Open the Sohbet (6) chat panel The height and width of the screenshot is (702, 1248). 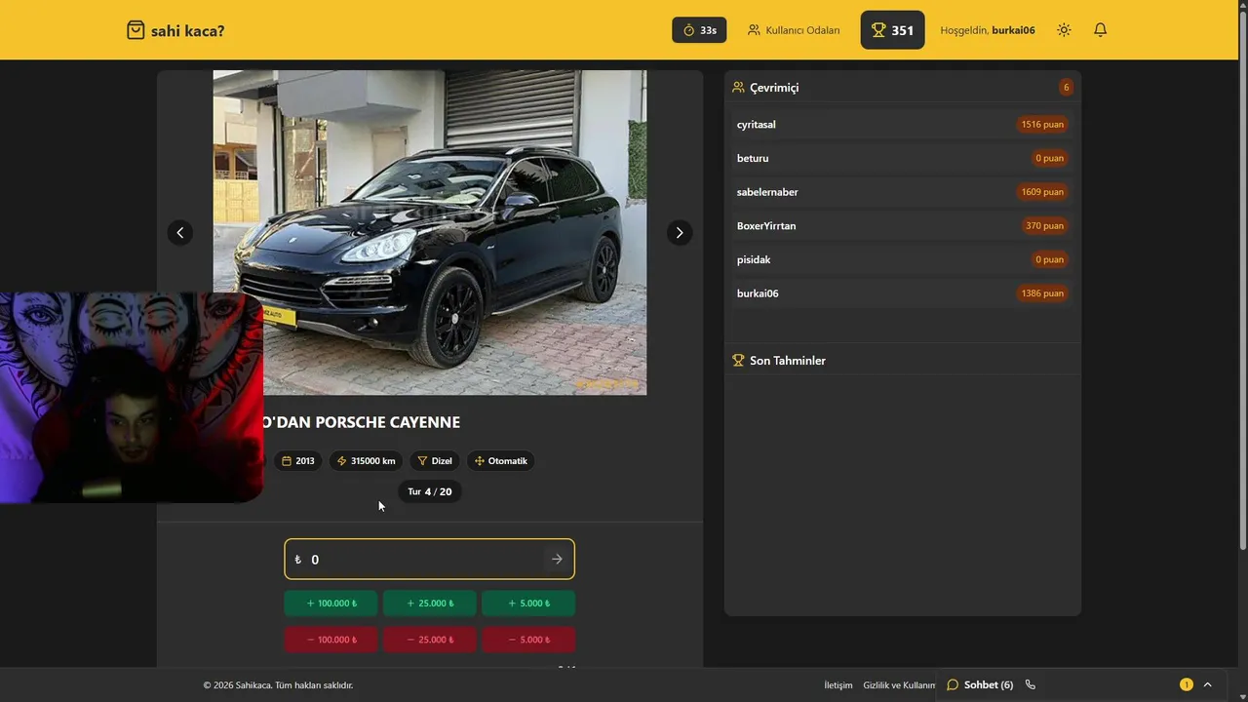point(980,685)
